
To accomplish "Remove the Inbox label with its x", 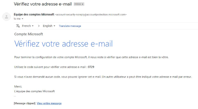I will coord(82,4).
